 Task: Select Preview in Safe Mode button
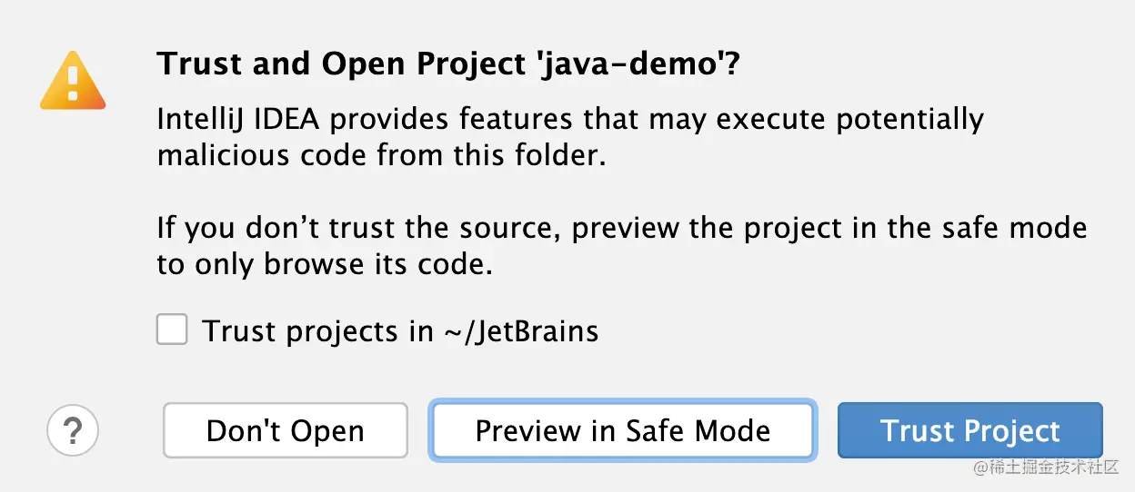[x=623, y=430]
